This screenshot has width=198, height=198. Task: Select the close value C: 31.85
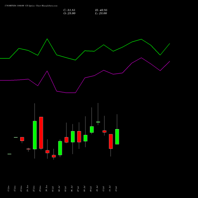tap(69, 10)
